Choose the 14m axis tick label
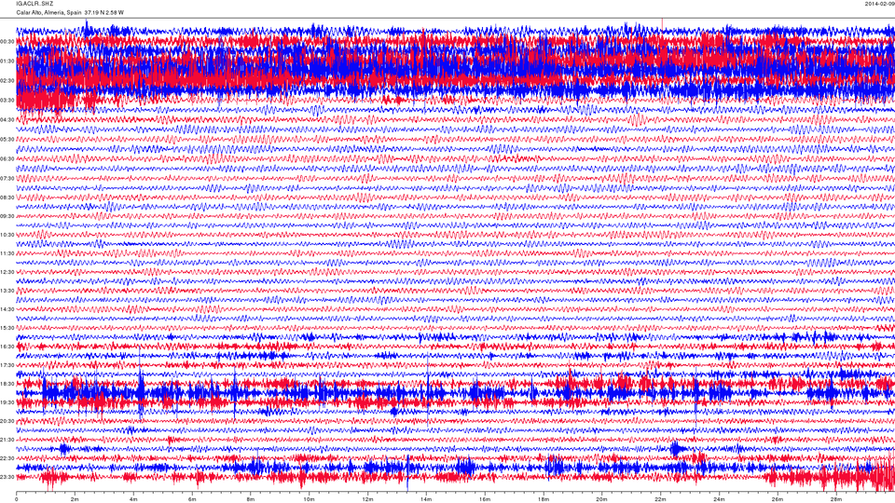895x503 pixels. click(x=426, y=499)
